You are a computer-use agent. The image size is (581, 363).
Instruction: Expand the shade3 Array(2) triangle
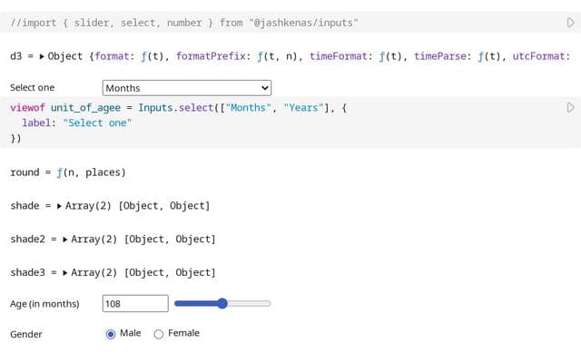click(65, 273)
